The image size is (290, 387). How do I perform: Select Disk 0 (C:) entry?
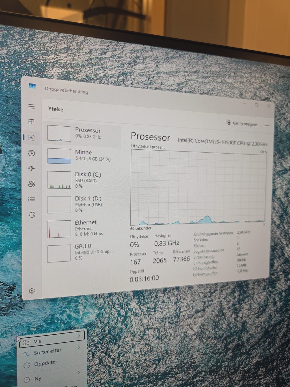[82, 180]
